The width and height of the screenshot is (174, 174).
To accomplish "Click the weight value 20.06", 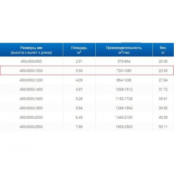I will 163,61.
